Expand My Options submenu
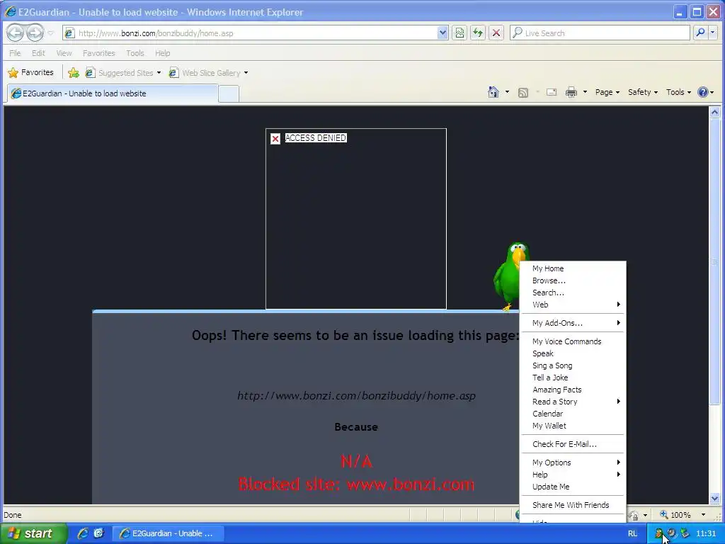 (x=573, y=463)
